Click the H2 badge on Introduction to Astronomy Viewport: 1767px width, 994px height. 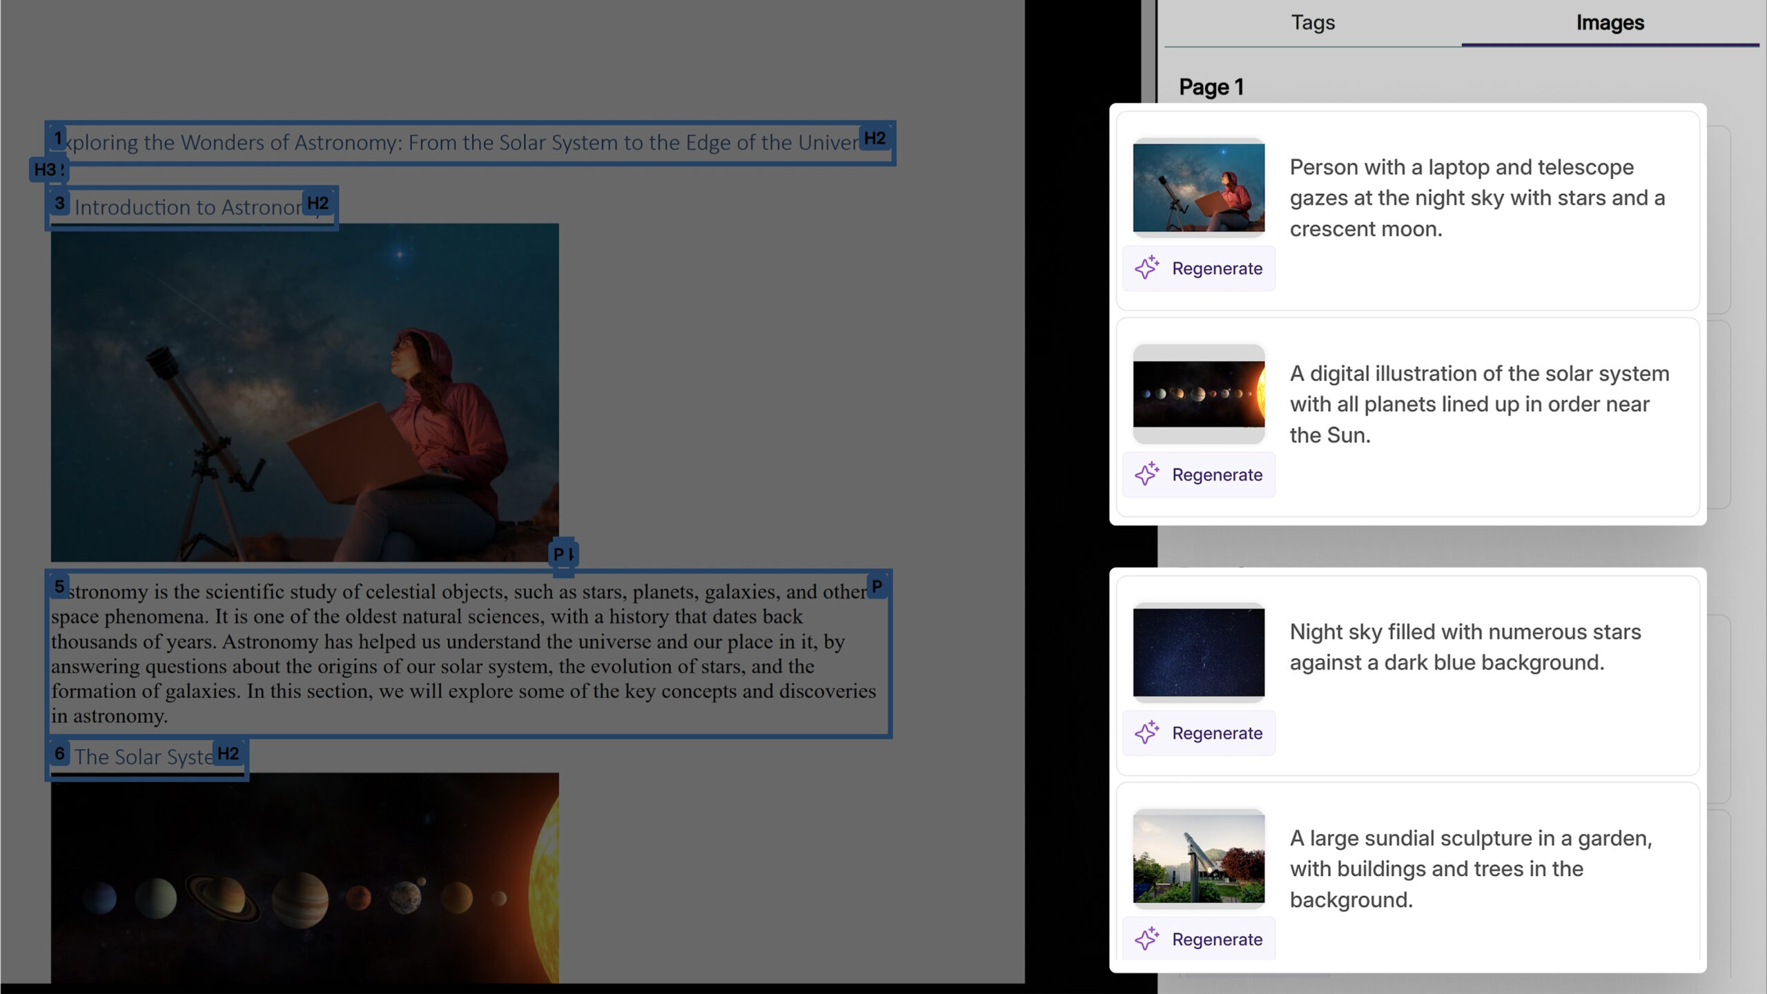[318, 203]
